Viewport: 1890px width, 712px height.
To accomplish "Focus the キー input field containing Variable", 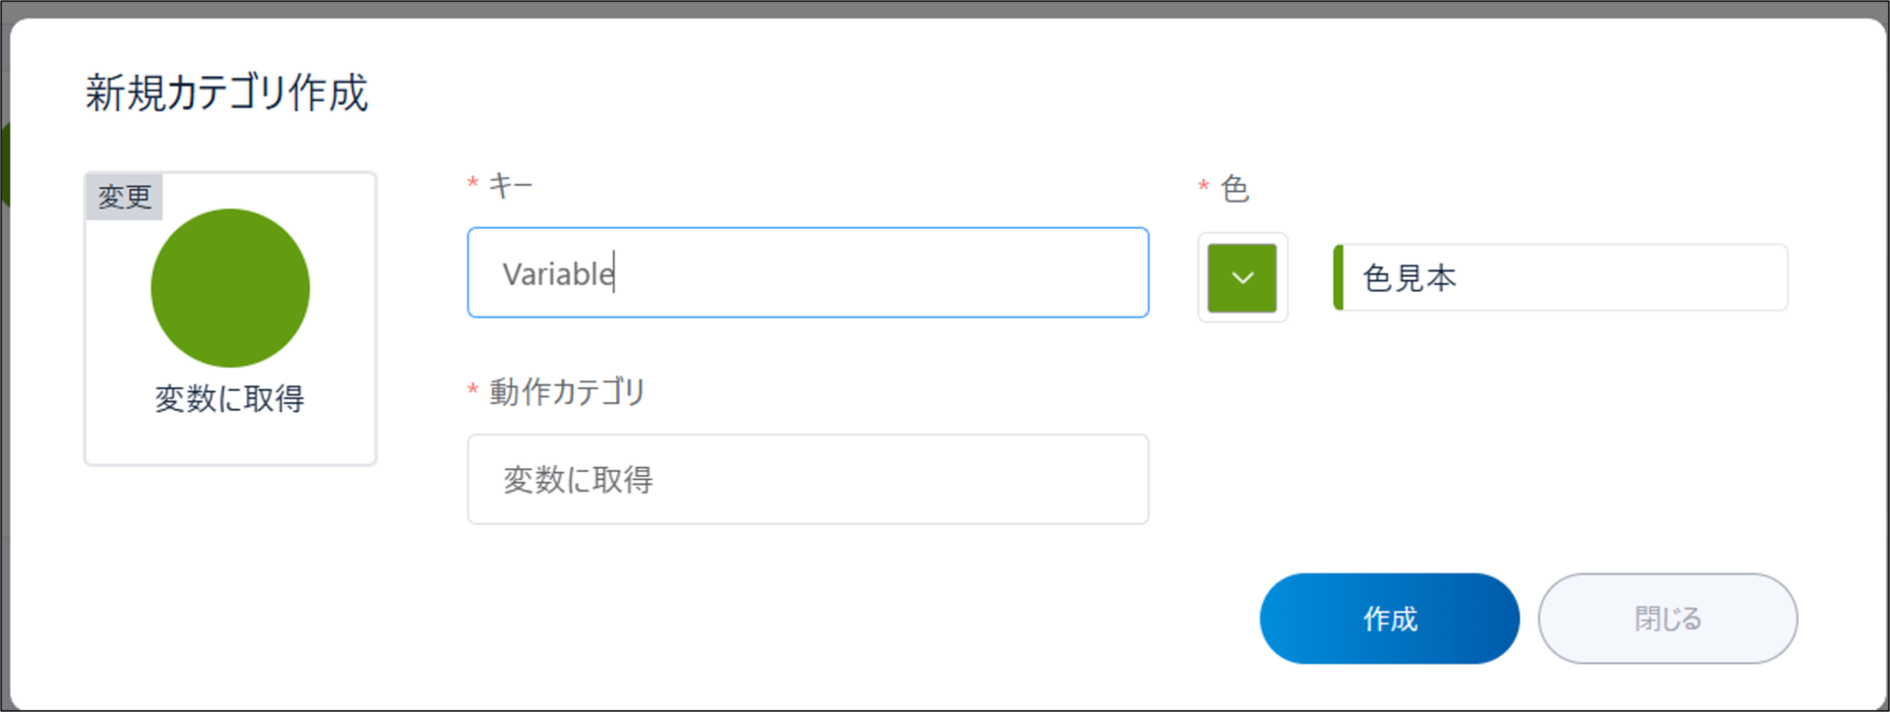I will [x=807, y=272].
